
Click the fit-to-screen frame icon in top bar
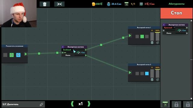point(59,4)
